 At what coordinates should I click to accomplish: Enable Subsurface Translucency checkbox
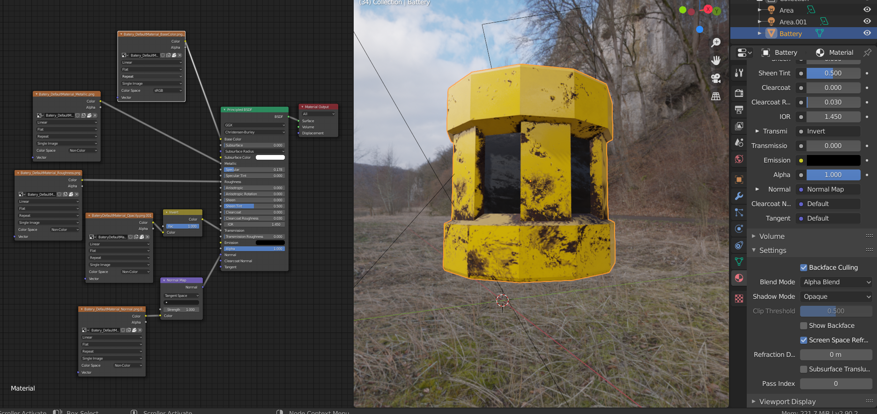[803, 369]
